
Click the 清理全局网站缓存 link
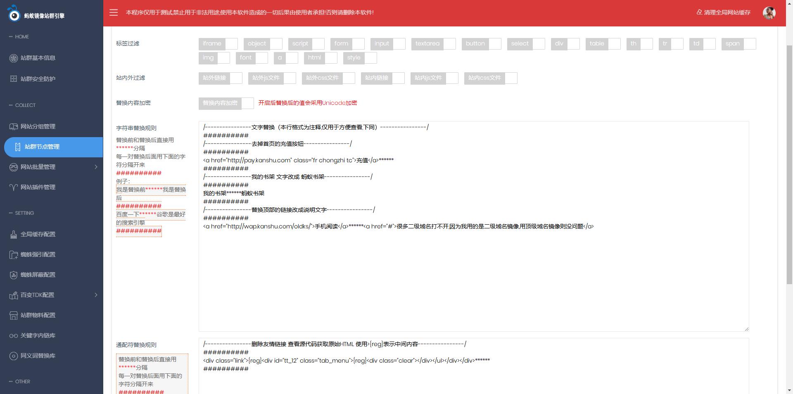(723, 12)
